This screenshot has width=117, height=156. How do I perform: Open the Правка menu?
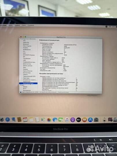click(x=17, y=25)
